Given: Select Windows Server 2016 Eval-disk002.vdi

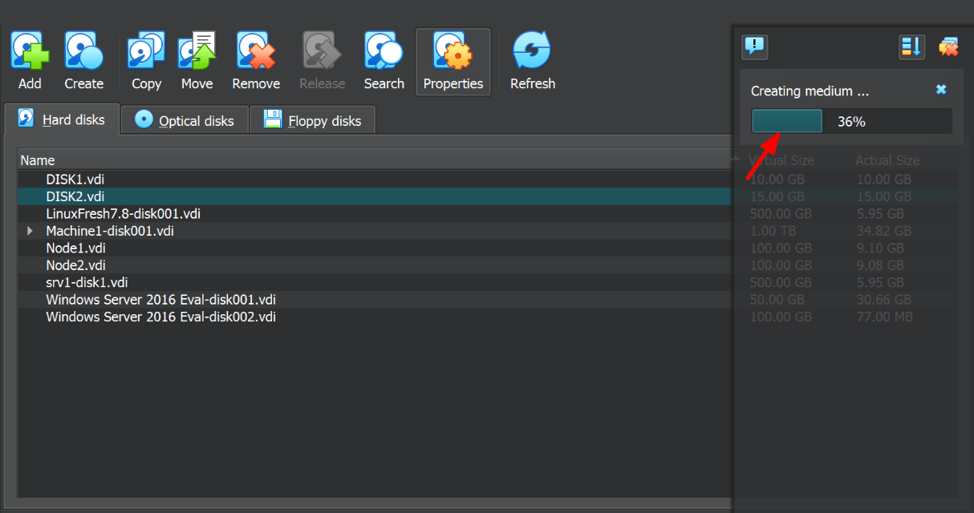Looking at the screenshot, I should click(161, 316).
